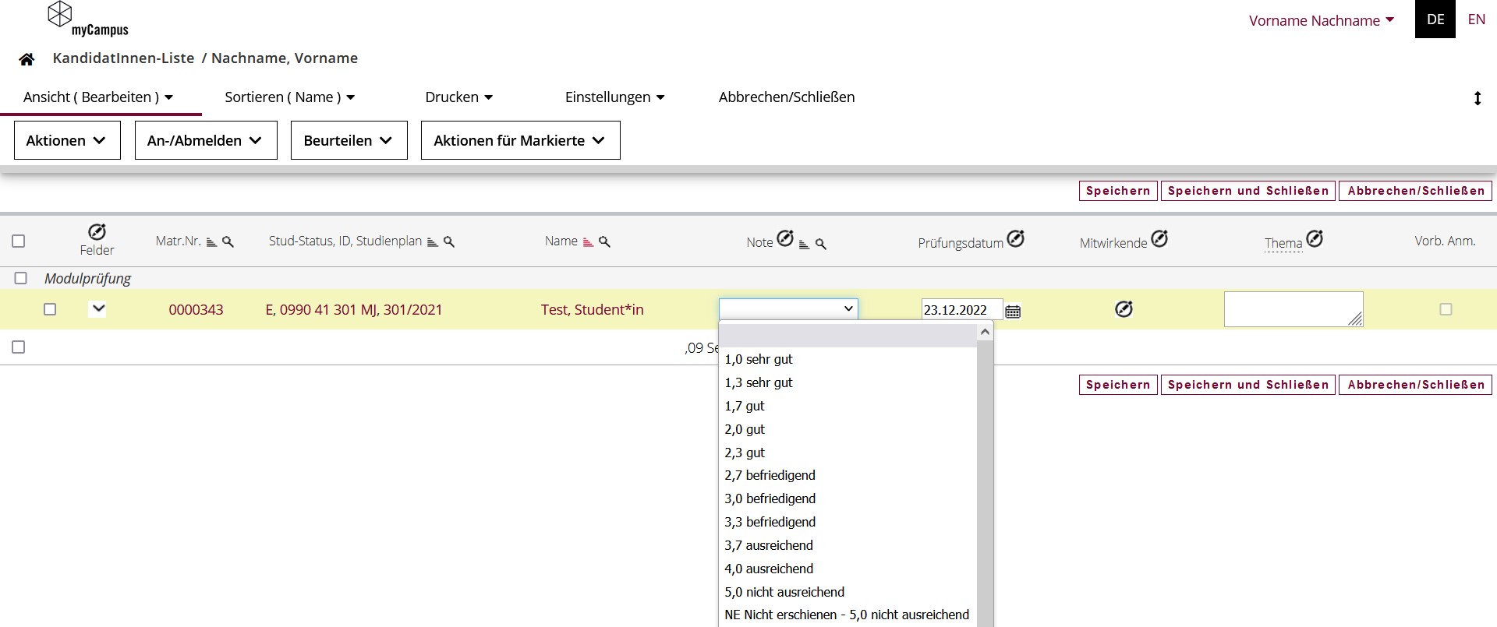Edit Mitwirkende for Test, Student*in row
This screenshot has height=627, width=1497.
pyautogui.click(x=1124, y=309)
